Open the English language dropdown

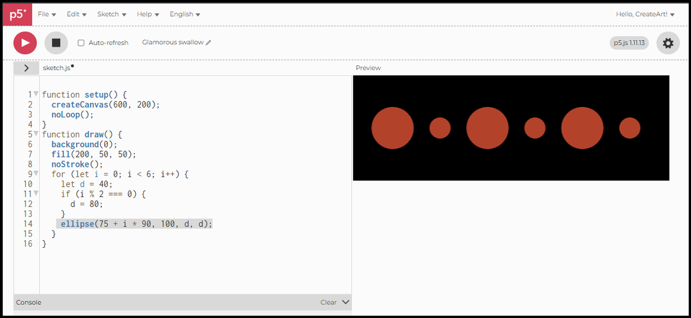pos(185,14)
